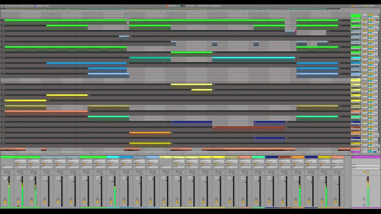Open track 1 Audio To 'Main' dropdown
This screenshot has height=214, width=381.
[7, 167]
